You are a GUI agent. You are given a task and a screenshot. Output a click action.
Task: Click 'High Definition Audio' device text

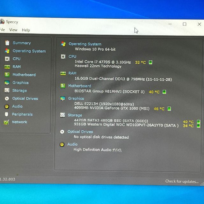(98, 150)
